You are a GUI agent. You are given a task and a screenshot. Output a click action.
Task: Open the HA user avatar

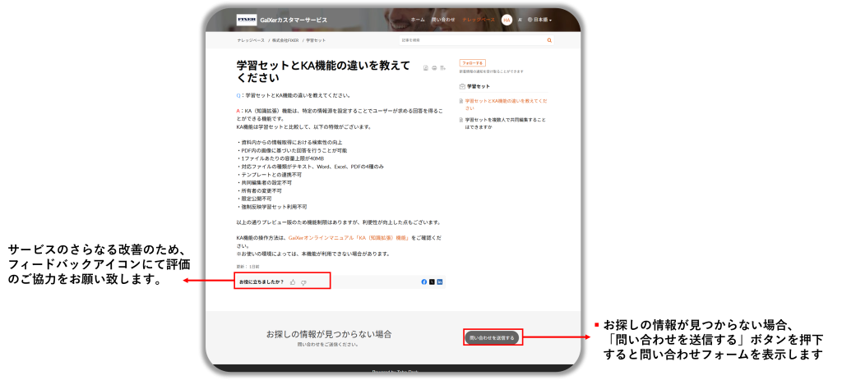[x=507, y=19]
